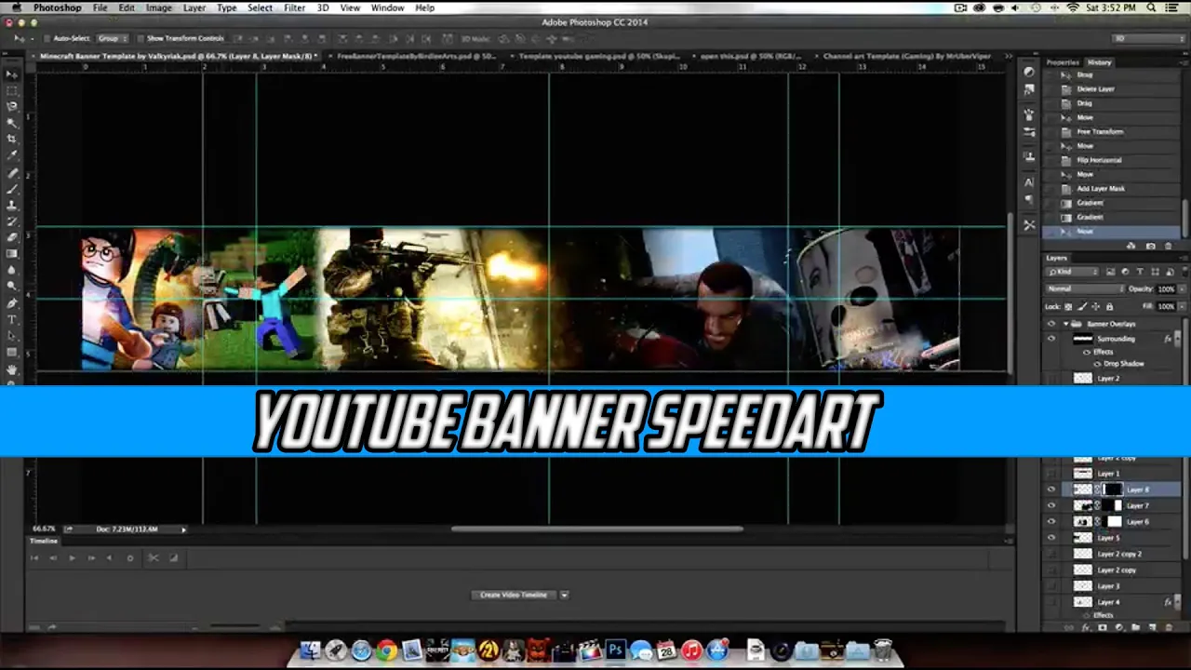Click the Create Video Timeline button
Image resolution: width=1191 pixels, height=670 pixels.
point(514,595)
